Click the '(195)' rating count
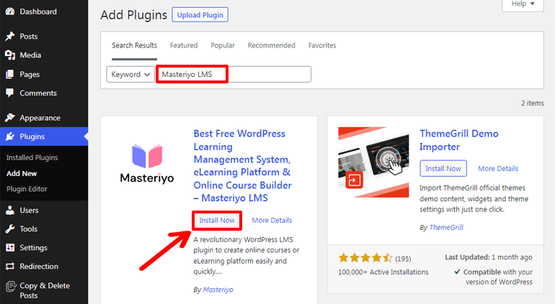This screenshot has height=304, width=555. 403,259
